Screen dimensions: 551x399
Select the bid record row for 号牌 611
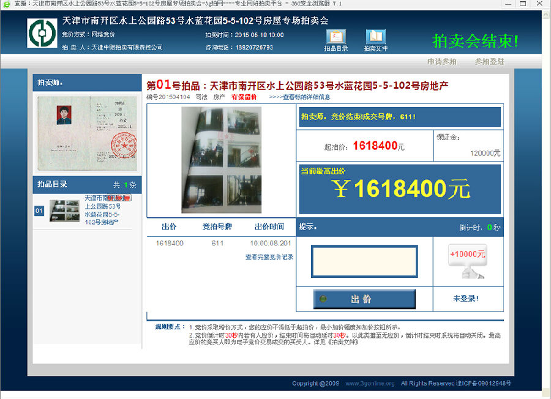(220, 243)
